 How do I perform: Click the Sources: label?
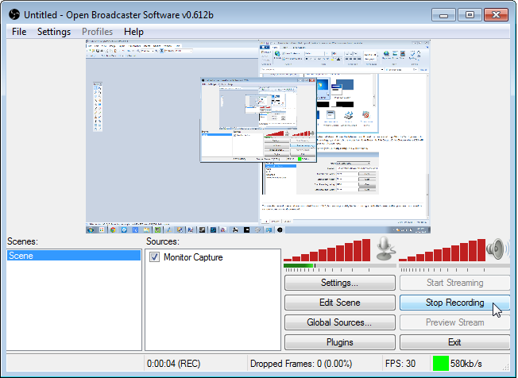coord(163,241)
